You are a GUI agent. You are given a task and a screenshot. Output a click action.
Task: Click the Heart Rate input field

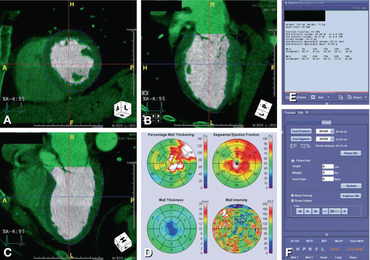(328, 179)
